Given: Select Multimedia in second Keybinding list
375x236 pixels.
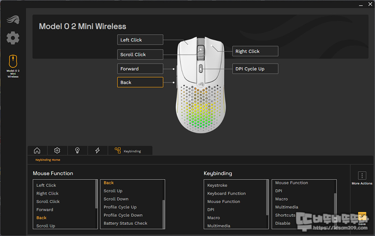Looking at the screenshot, I should click(287, 207).
